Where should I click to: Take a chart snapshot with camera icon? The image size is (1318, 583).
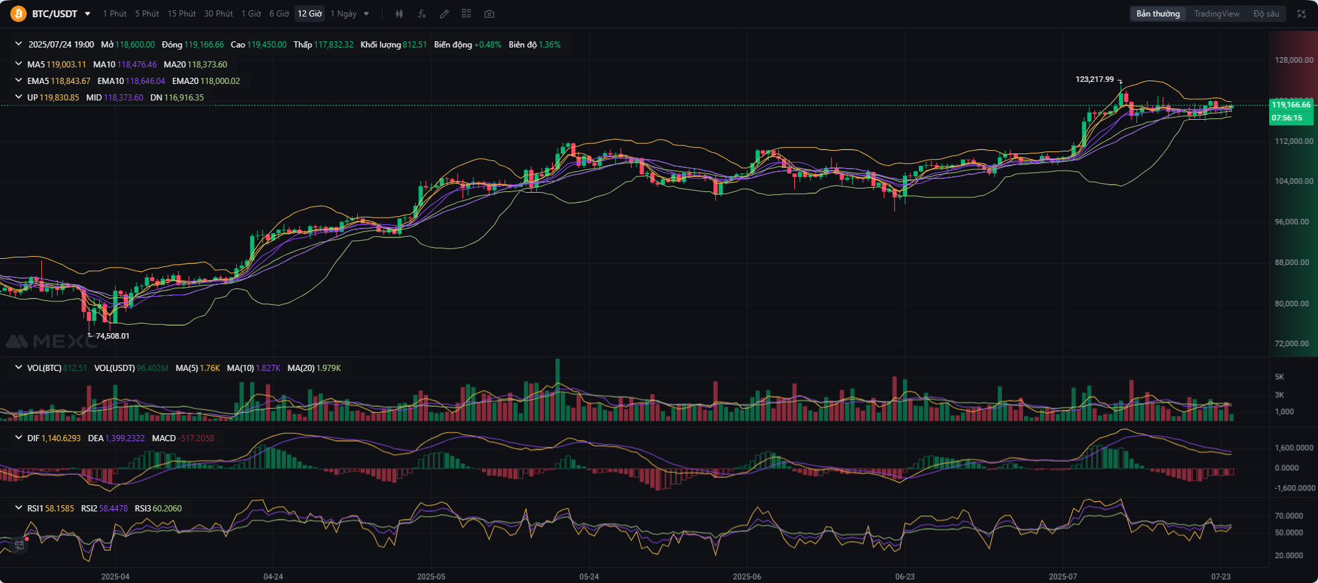click(489, 14)
